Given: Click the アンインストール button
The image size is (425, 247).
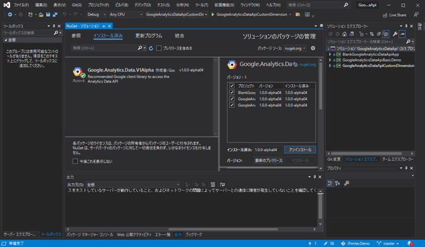Looking at the screenshot, I should click(x=300, y=149).
